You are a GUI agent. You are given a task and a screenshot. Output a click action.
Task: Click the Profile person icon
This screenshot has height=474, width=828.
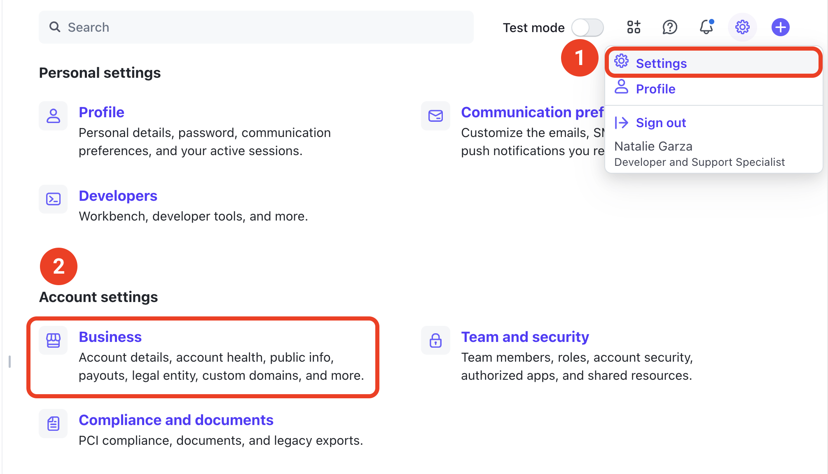53,116
